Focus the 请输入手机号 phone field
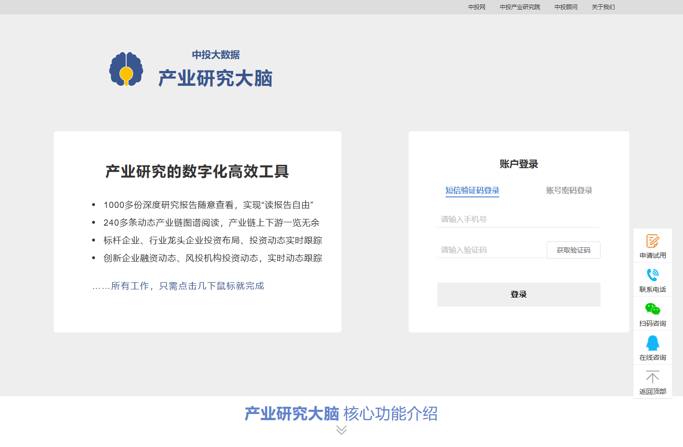 pos(518,219)
